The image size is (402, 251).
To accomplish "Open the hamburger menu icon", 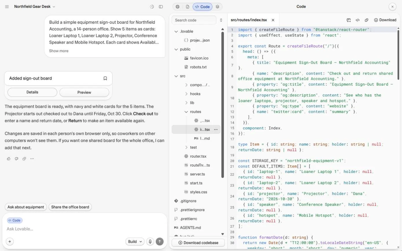I will pyautogui.click(x=7, y=7).
